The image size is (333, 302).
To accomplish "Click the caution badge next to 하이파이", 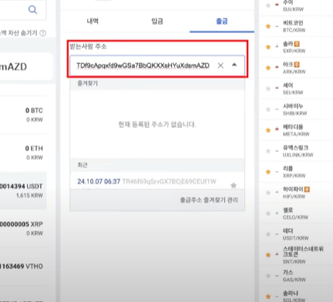I will [x=307, y=190].
